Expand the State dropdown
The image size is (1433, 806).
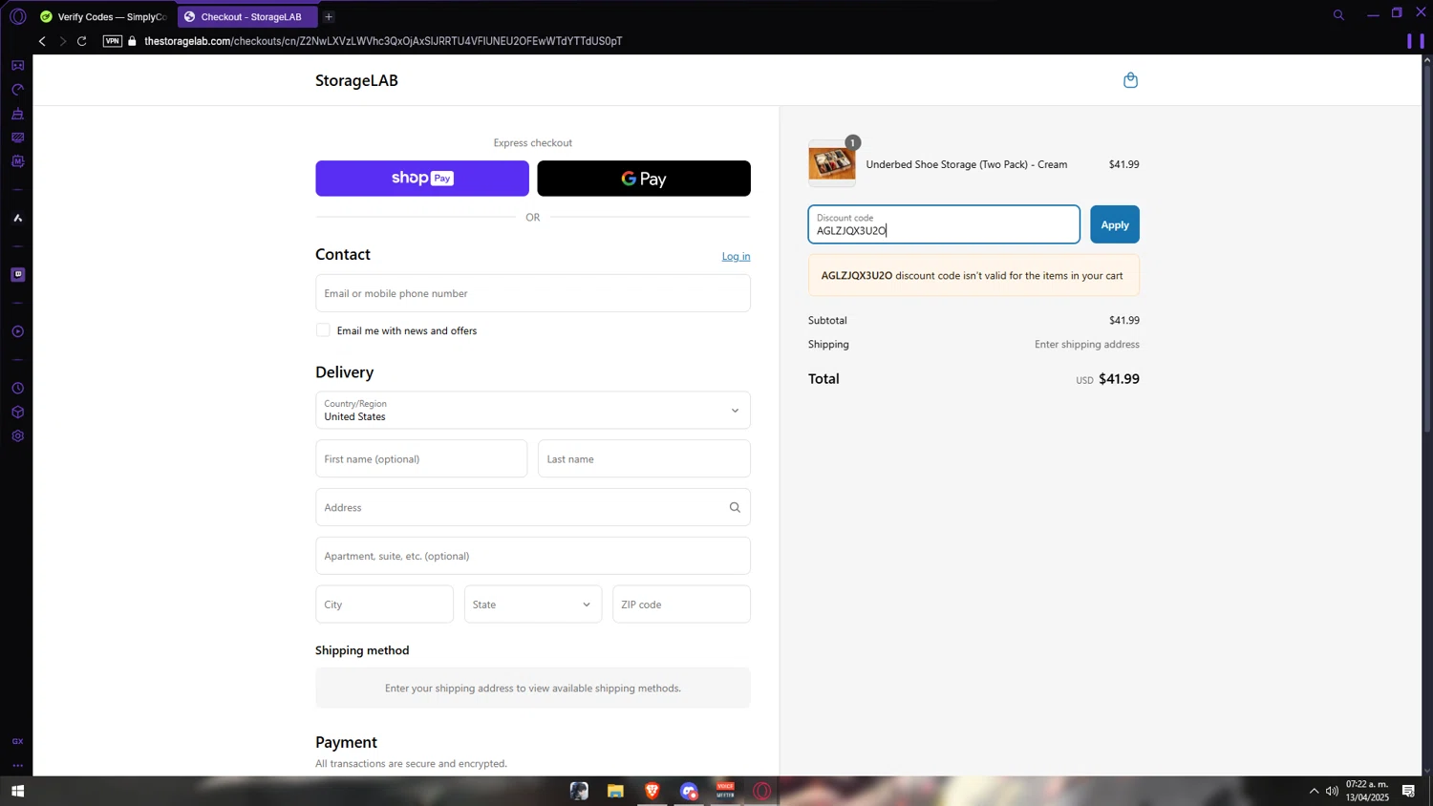click(533, 604)
